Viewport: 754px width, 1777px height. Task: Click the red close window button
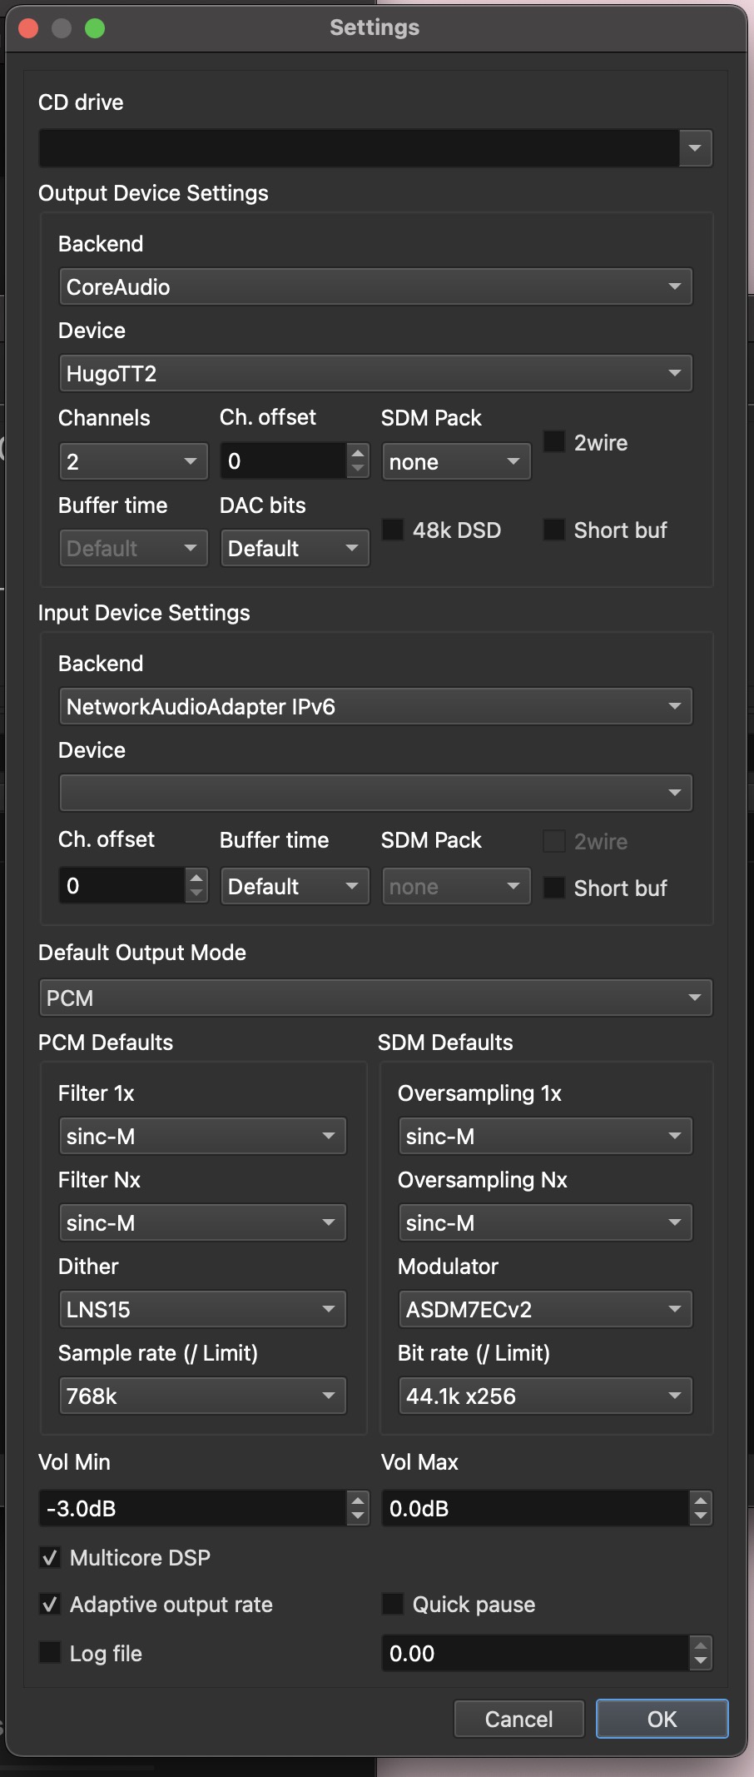pos(28,28)
